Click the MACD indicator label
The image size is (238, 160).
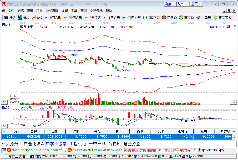click(6, 107)
